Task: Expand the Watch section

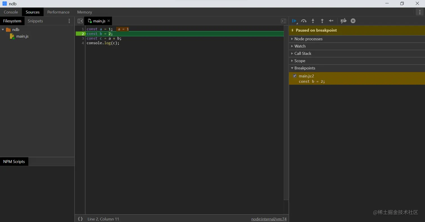Action: pyautogui.click(x=357, y=46)
